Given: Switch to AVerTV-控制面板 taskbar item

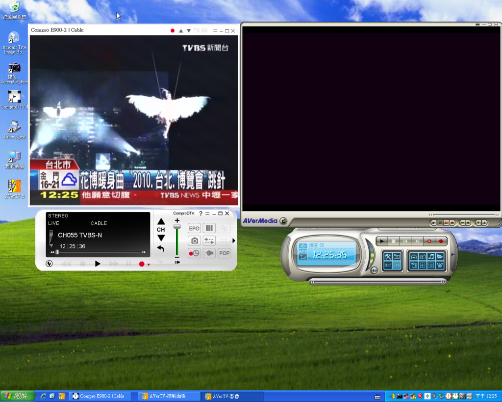Looking at the screenshot, I should pyautogui.click(x=169, y=396).
